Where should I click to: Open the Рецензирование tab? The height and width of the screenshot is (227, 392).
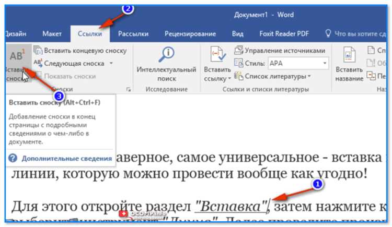coord(190,34)
